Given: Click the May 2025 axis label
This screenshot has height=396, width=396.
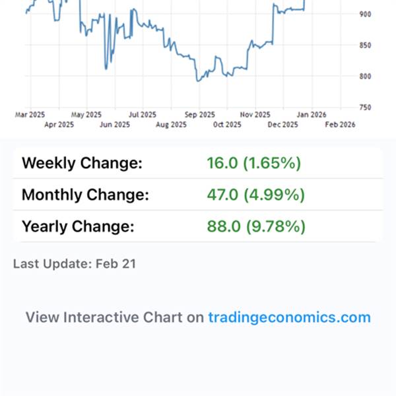Looking at the screenshot, I should [86, 114].
